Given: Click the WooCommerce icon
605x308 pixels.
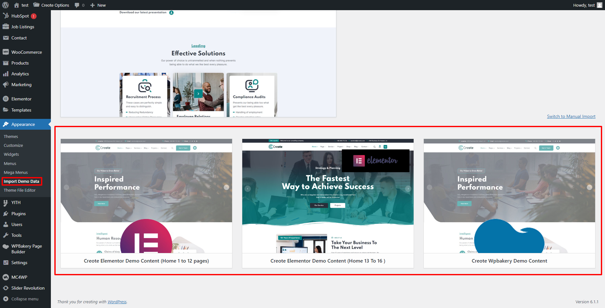Looking at the screenshot, I should (x=6, y=52).
